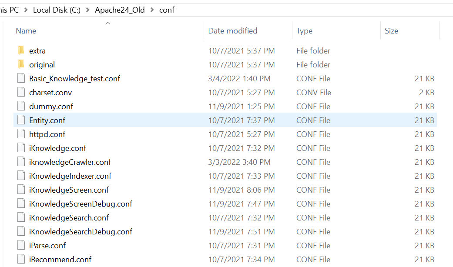Expand breadcrumb chevron after Local Disk (C:)

pos(88,10)
